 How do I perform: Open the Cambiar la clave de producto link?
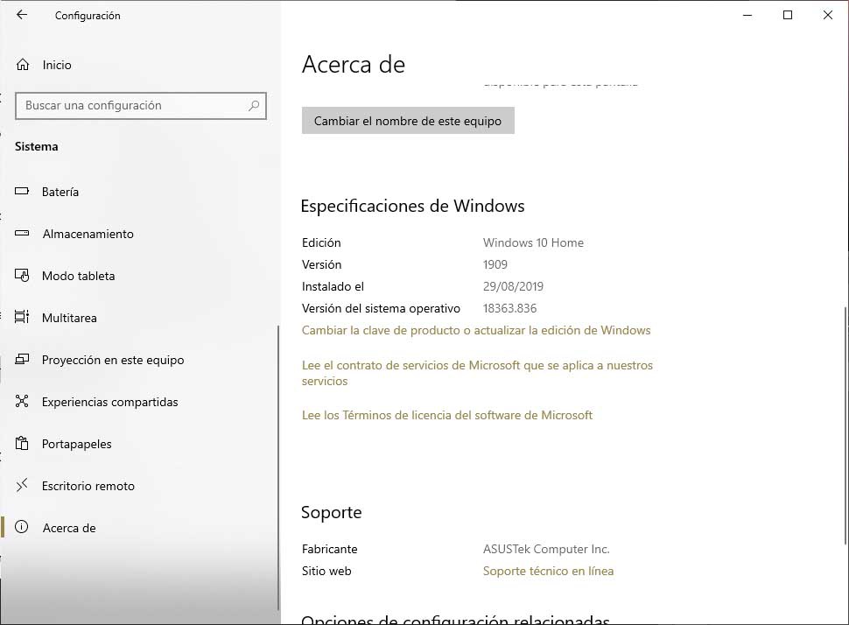[475, 331]
